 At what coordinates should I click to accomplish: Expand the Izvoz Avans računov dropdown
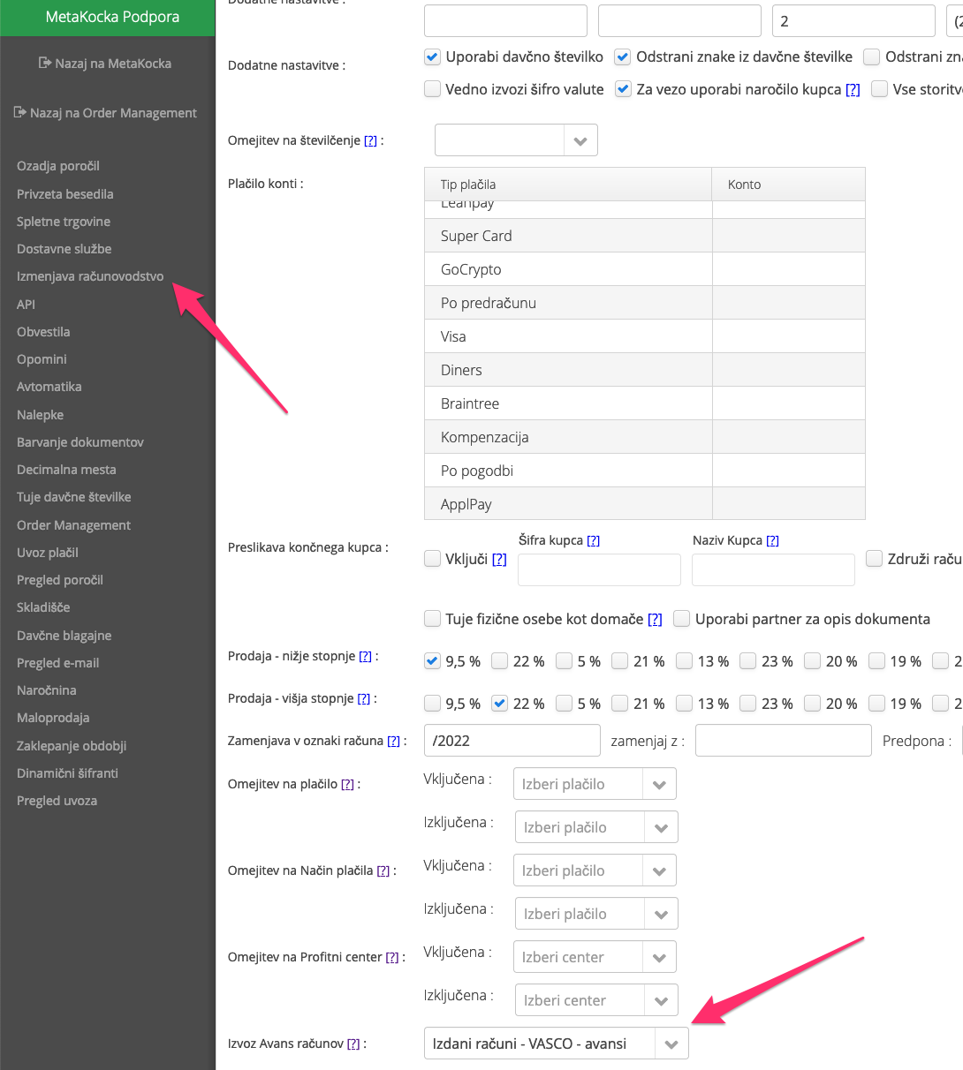(x=557, y=1044)
